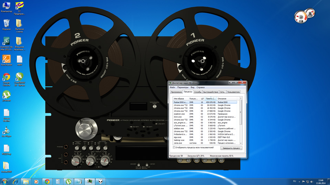The image size is (330, 185).
Task: Click the Internet Explorer taskbar icon
Action: (x=15, y=182)
